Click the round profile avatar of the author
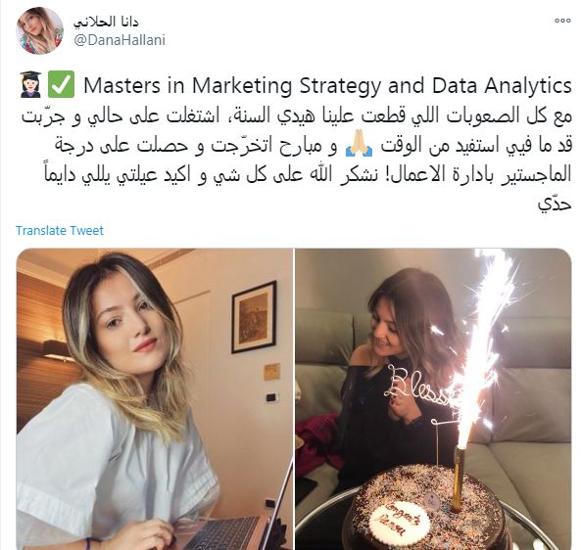 click(x=39, y=30)
